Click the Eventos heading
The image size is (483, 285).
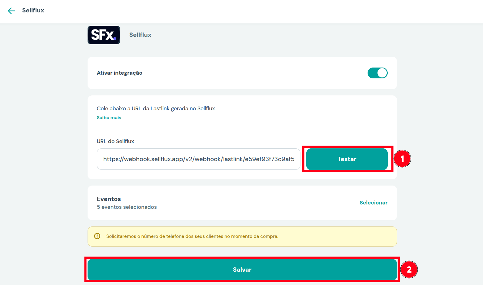[109, 199]
